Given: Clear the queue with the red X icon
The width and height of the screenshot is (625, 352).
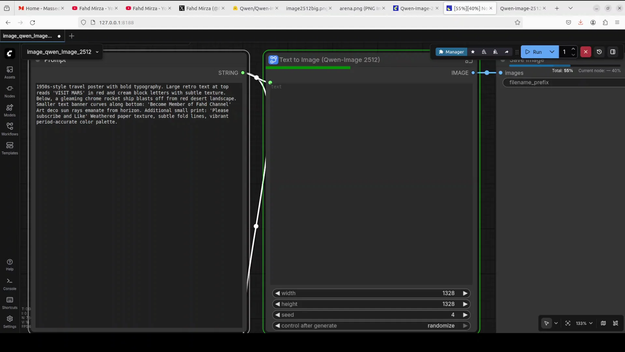Looking at the screenshot, I should [x=586, y=52].
